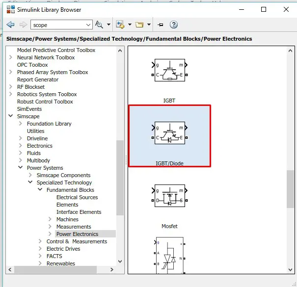297x287 pixels.
Task: Open help with the question mark icon
Action: pyautogui.click(x=173, y=25)
